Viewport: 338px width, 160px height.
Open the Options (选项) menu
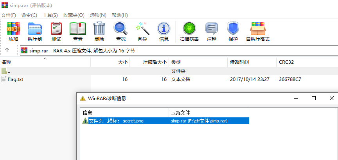pos(98,15)
